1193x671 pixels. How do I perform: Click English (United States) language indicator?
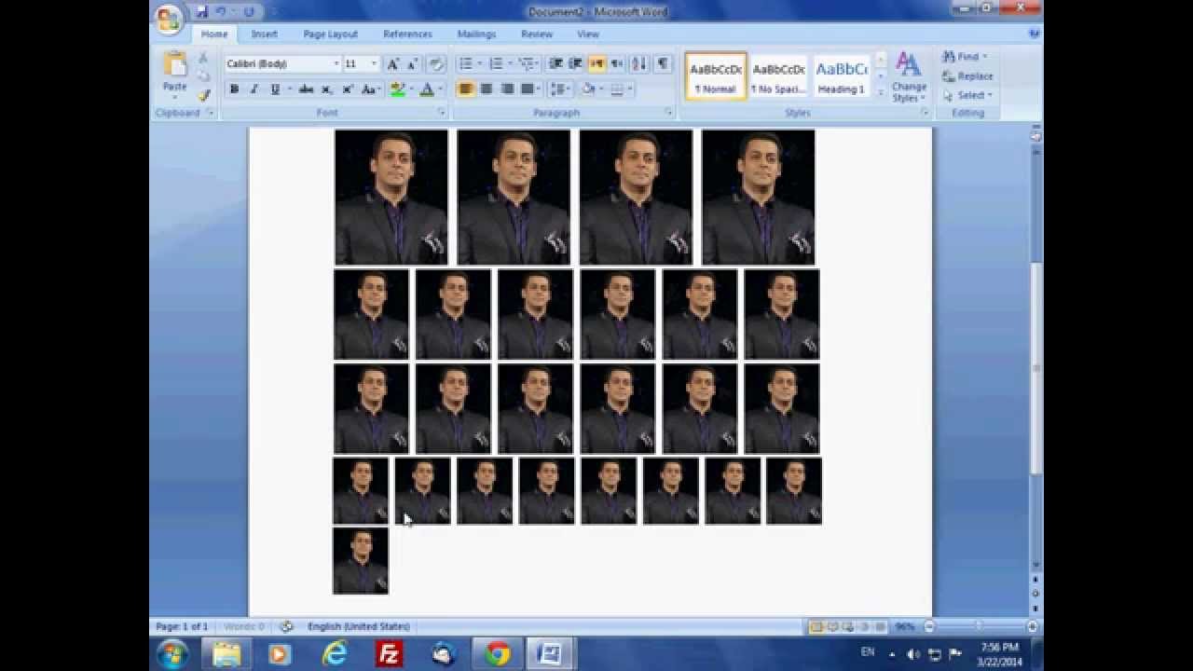[x=358, y=626]
